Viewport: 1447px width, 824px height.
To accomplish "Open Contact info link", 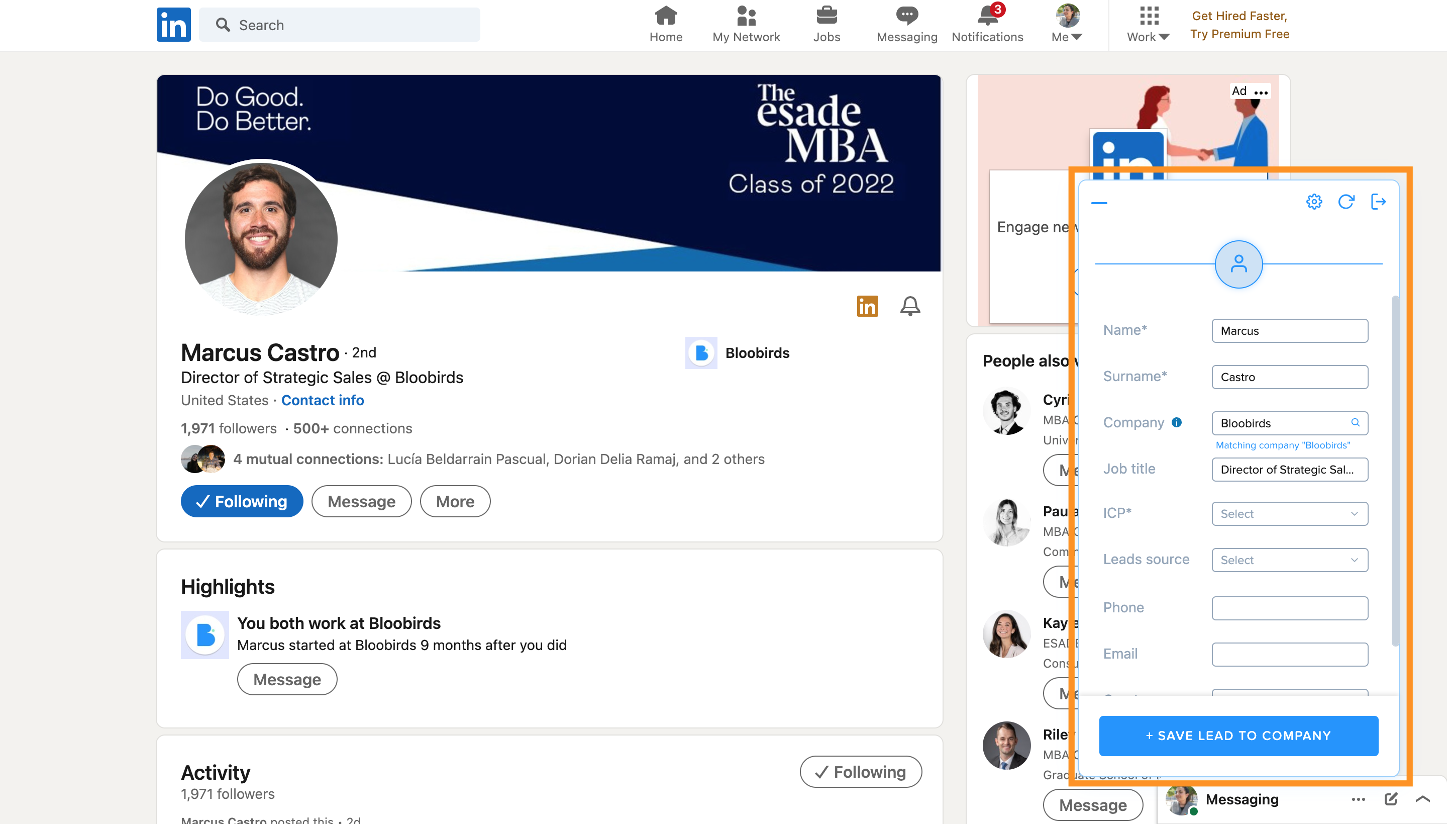I will point(323,400).
